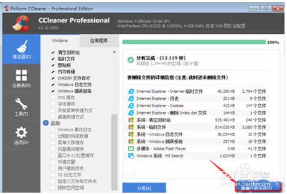Open the Options (选项) gear section
Screen dimensions: 287x194
21,136
